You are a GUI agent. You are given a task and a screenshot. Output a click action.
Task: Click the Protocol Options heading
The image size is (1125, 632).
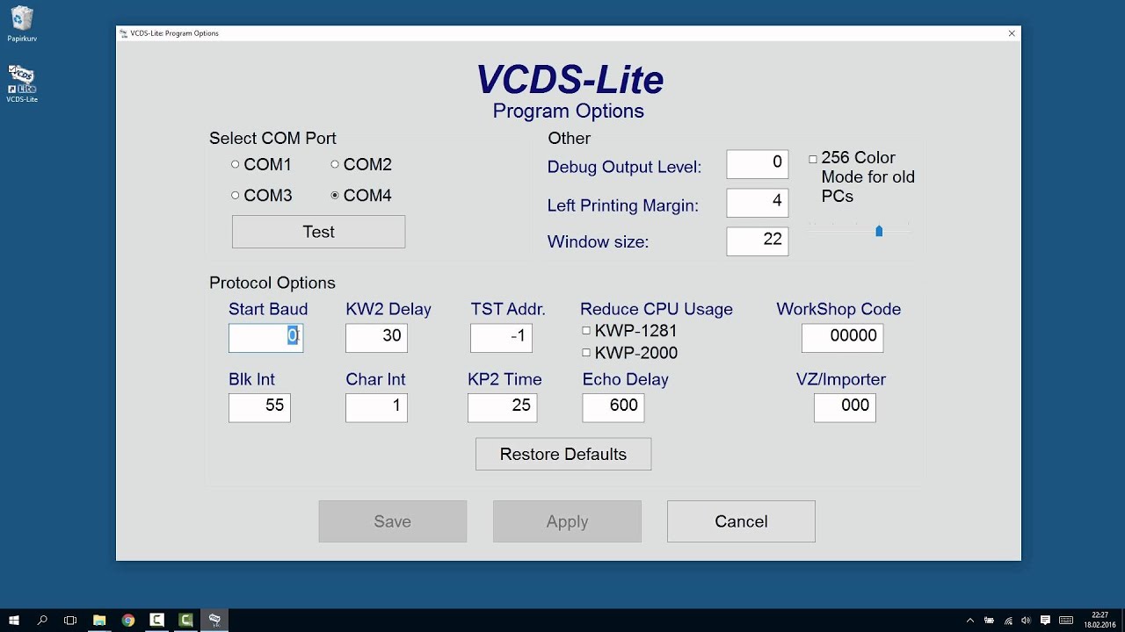(272, 283)
